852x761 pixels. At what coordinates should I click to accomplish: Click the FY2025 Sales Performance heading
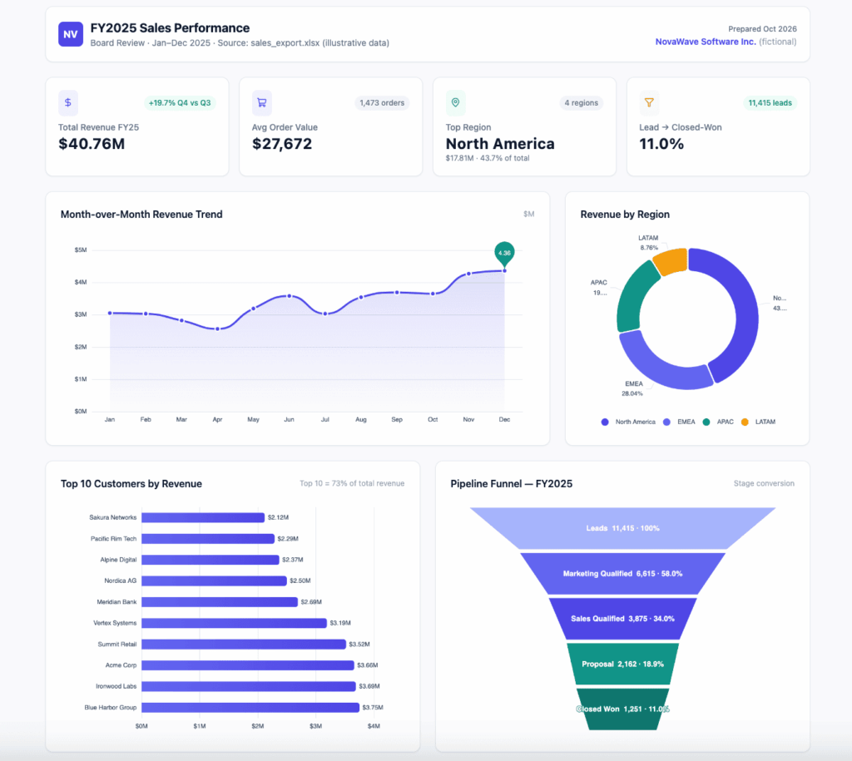[x=170, y=28]
